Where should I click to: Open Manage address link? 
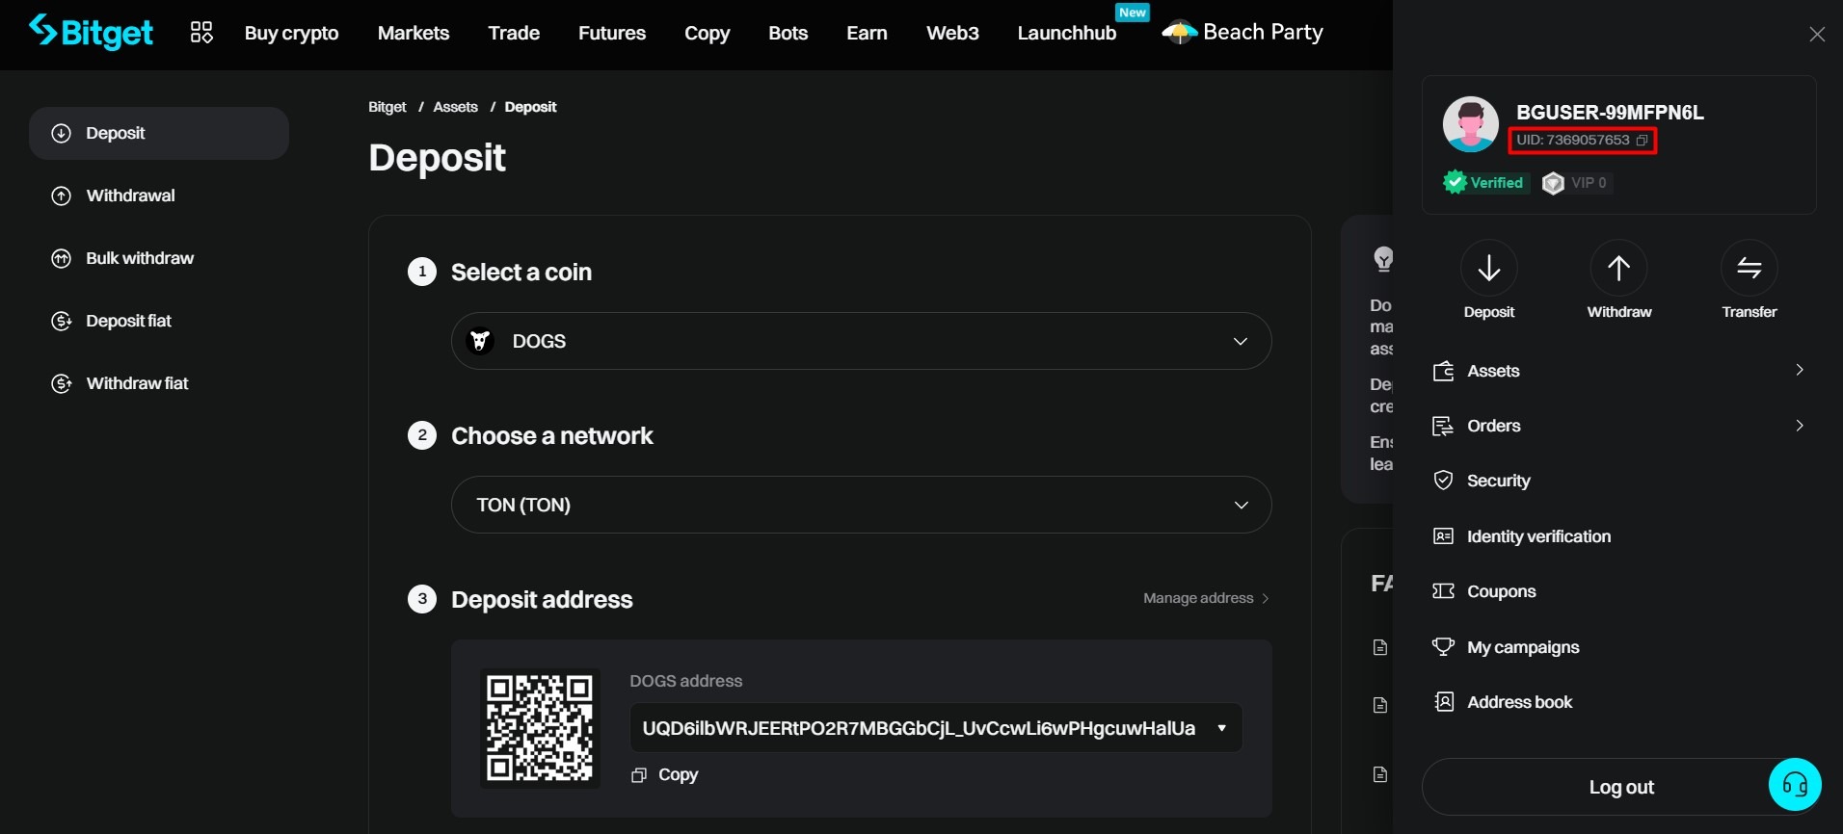click(1206, 598)
